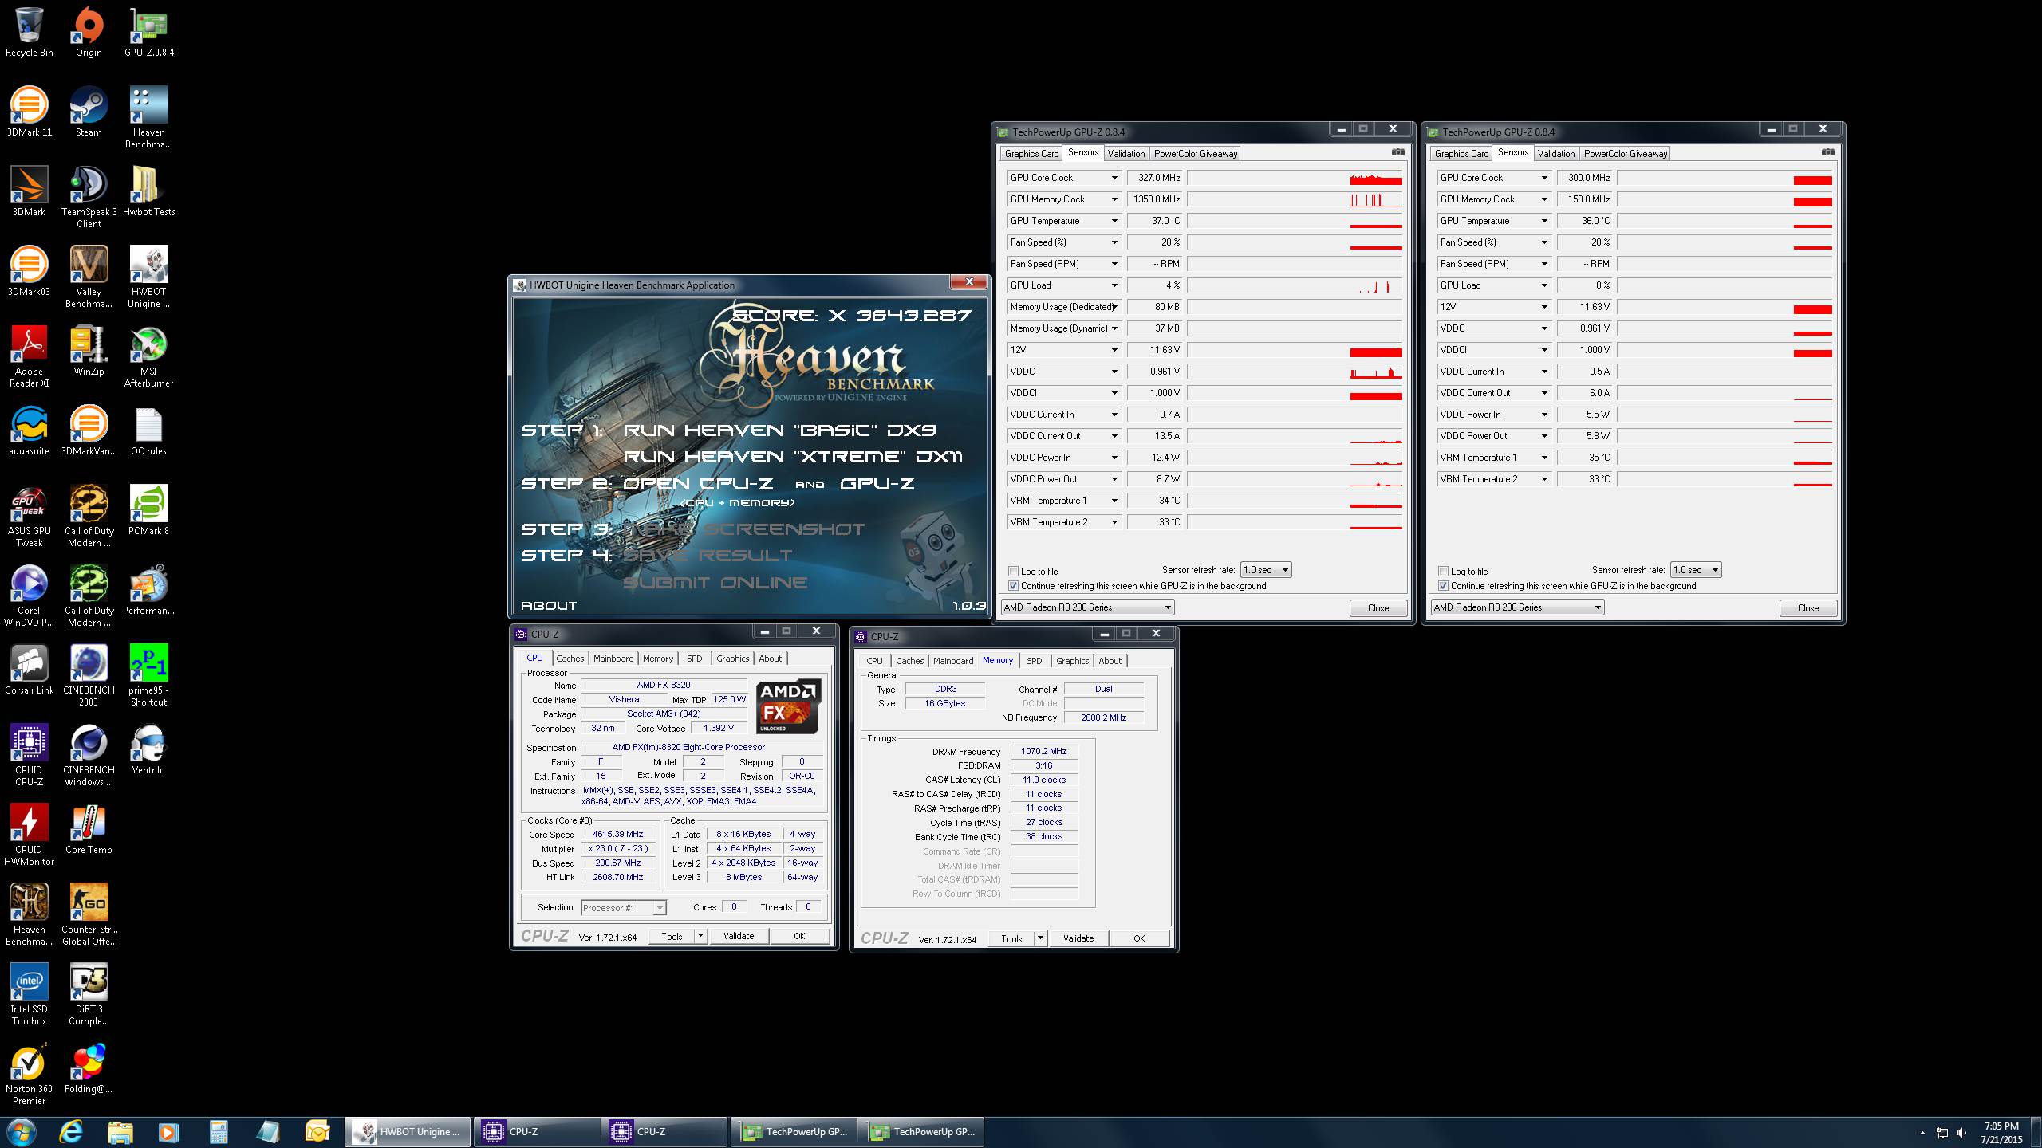Open the Steam desktop shortcut

click(x=89, y=112)
